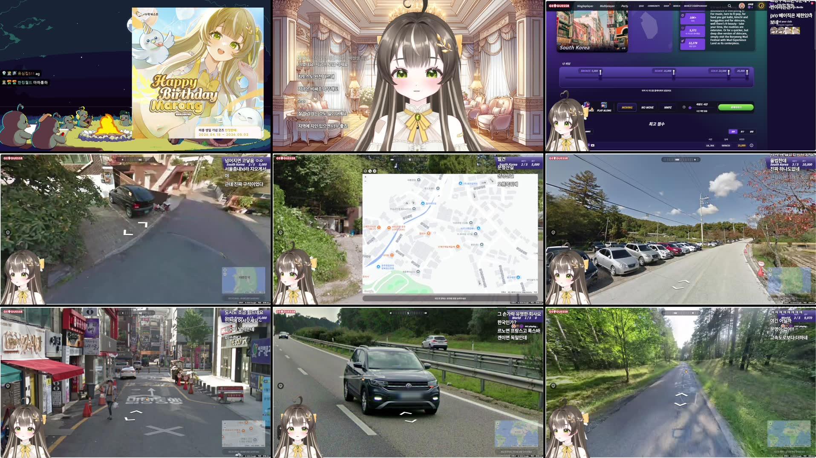Image resolution: width=816 pixels, height=458 pixels.
Task: Click return-to-start icon in expanded map frame
Action: click(280, 232)
